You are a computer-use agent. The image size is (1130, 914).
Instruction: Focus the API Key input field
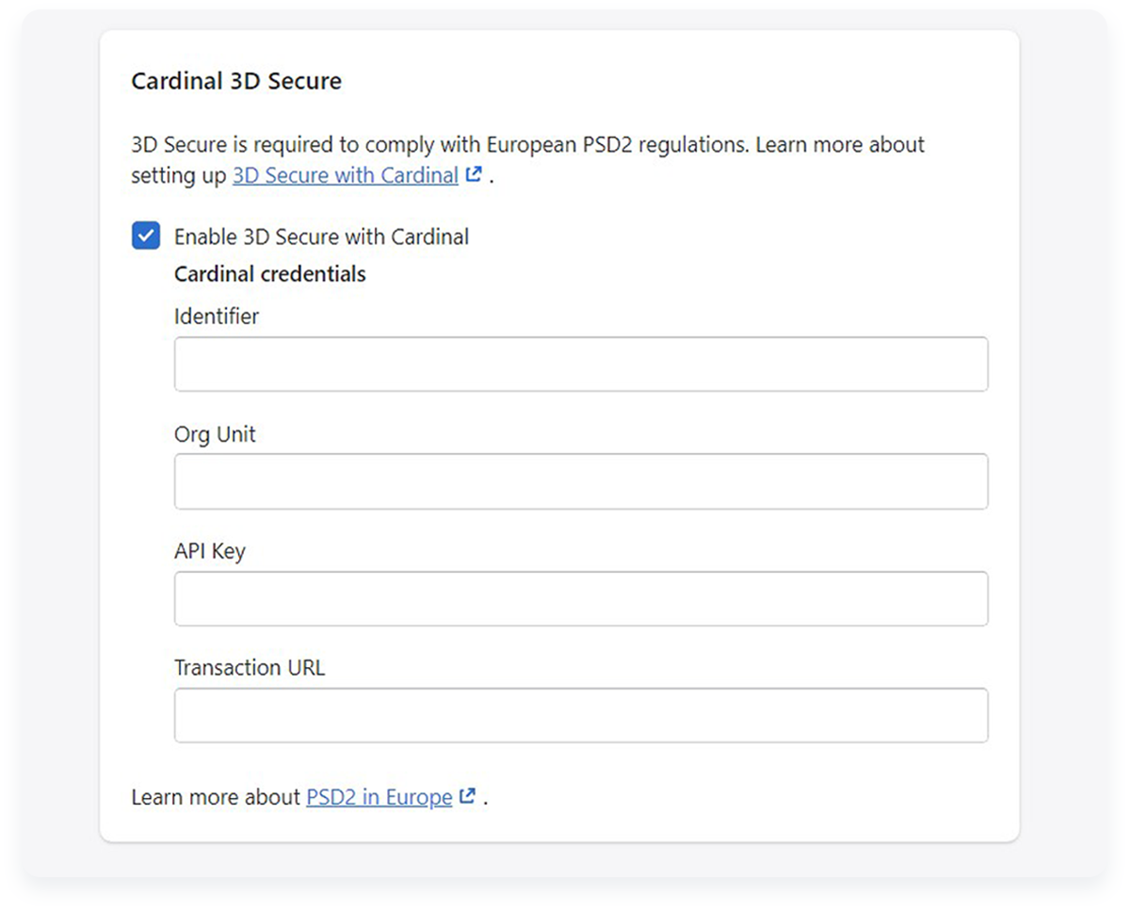coord(581,598)
